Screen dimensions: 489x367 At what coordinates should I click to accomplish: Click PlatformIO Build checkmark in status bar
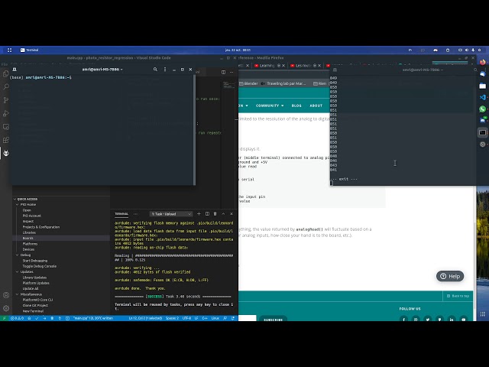click(x=37, y=318)
